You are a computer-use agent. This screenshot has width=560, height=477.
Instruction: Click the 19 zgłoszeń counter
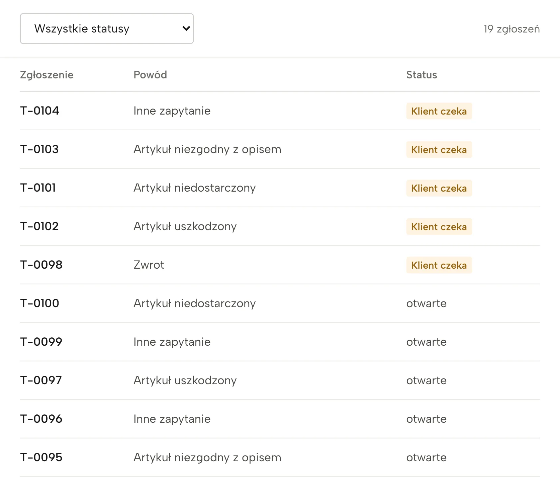pyautogui.click(x=512, y=29)
